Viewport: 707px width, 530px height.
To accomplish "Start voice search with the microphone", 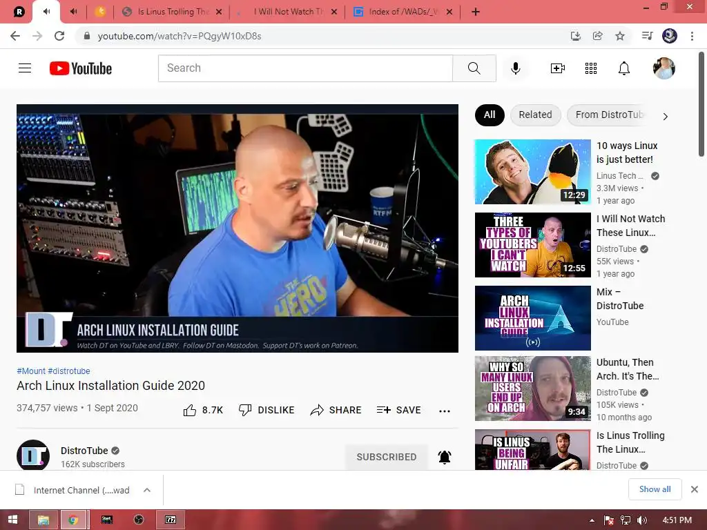I will coord(515,68).
